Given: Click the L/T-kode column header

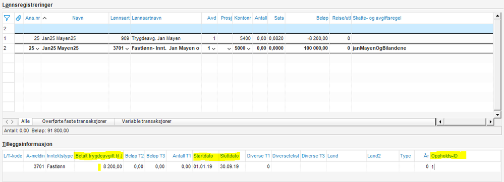Looking at the screenshot, I should point(13,156).
